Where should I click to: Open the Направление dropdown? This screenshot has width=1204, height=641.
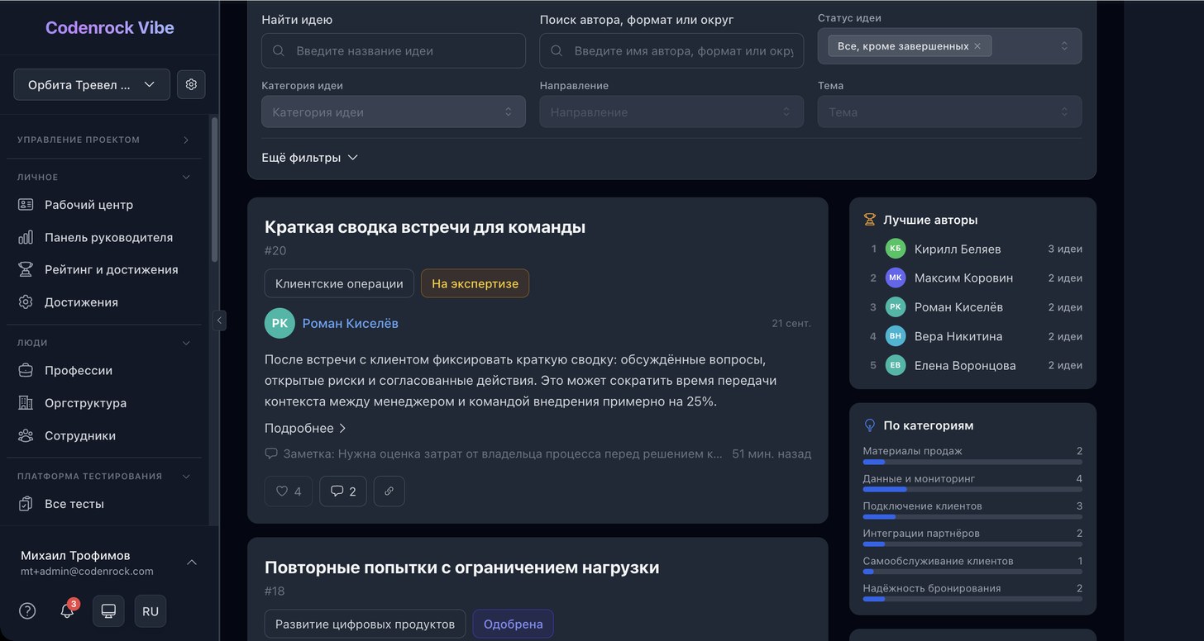pos(671,112)
